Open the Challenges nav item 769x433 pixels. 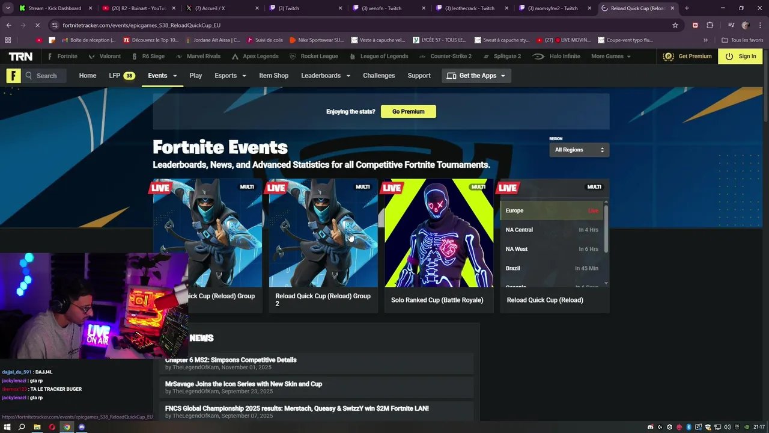pos(378,76)
